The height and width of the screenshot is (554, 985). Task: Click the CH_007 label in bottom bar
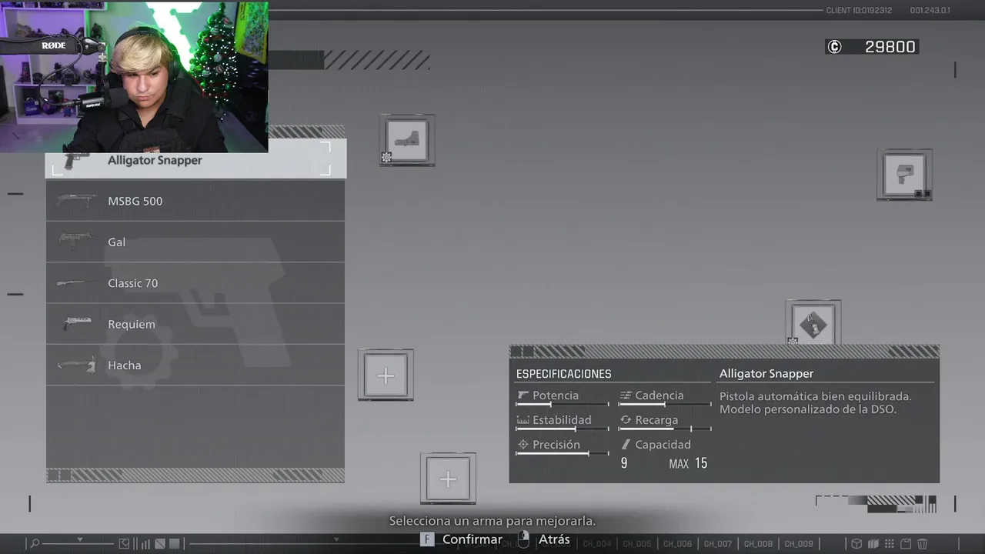(x=717, y=544)
